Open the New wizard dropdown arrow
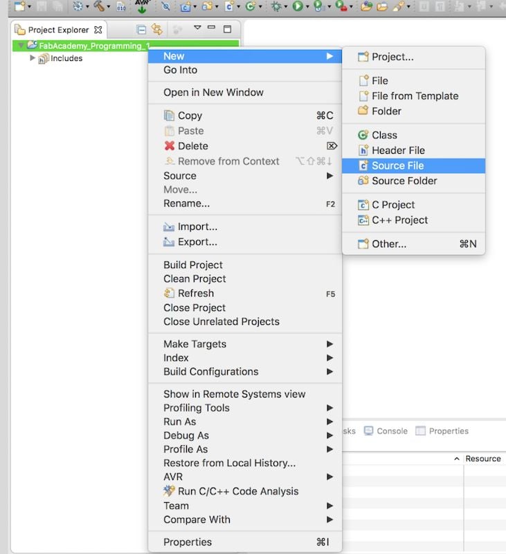The height and width of the screenshot is (554, 506). [x=29, y=7]
